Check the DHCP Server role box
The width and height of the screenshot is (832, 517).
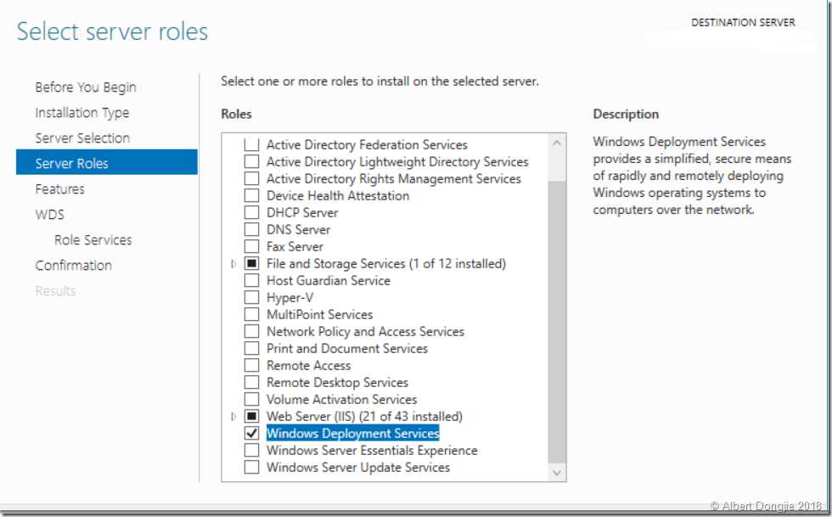coord(251,212)
